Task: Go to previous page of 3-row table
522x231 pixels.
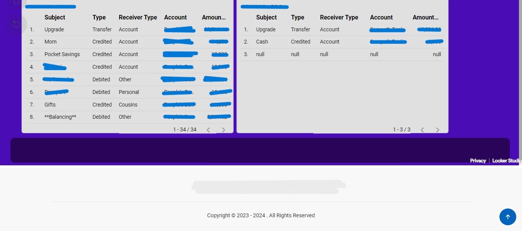Action: (x=422, y=130)
